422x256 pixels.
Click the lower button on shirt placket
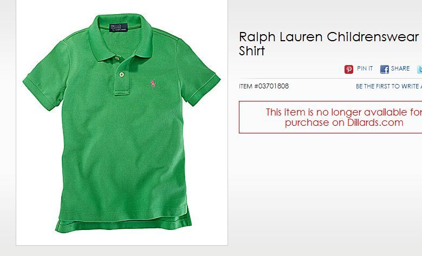121,74
